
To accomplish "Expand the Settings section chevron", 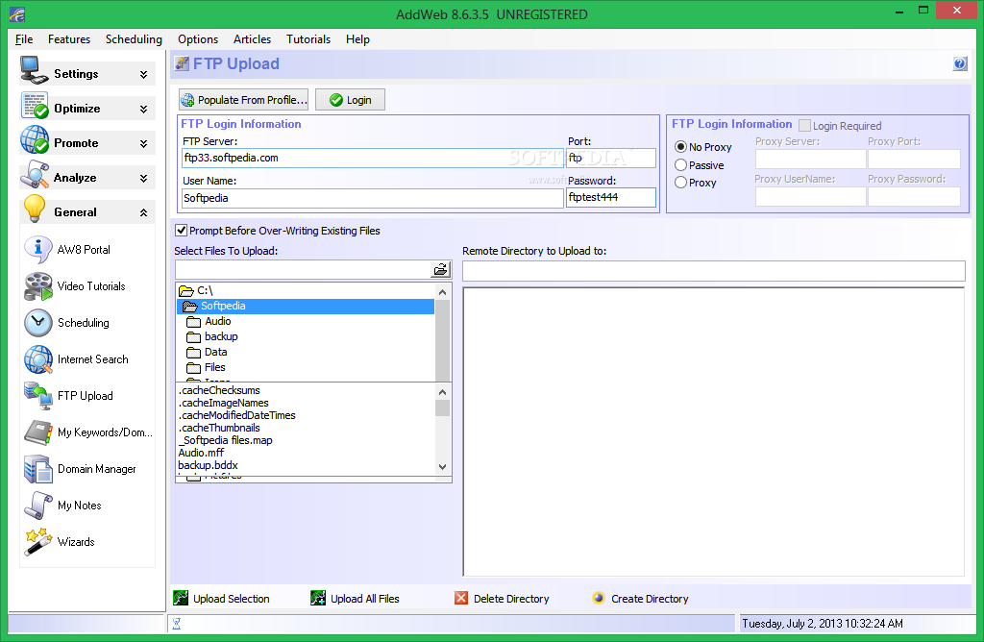I will (x=144, y=74).
